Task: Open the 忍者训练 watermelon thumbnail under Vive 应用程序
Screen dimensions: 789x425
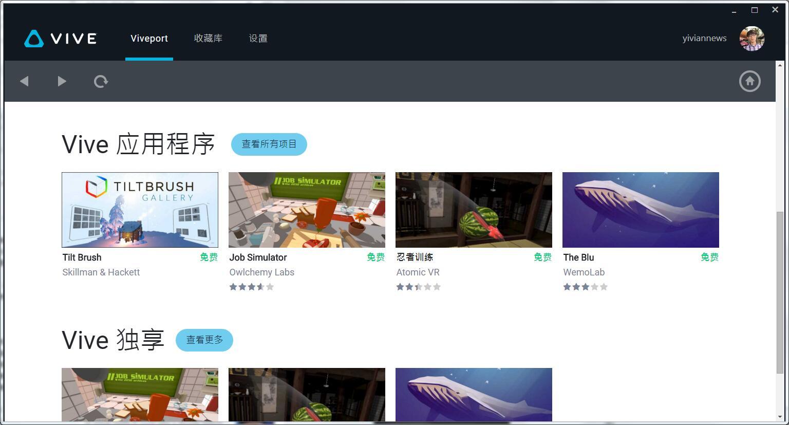Action: click(x=474, y=210)
